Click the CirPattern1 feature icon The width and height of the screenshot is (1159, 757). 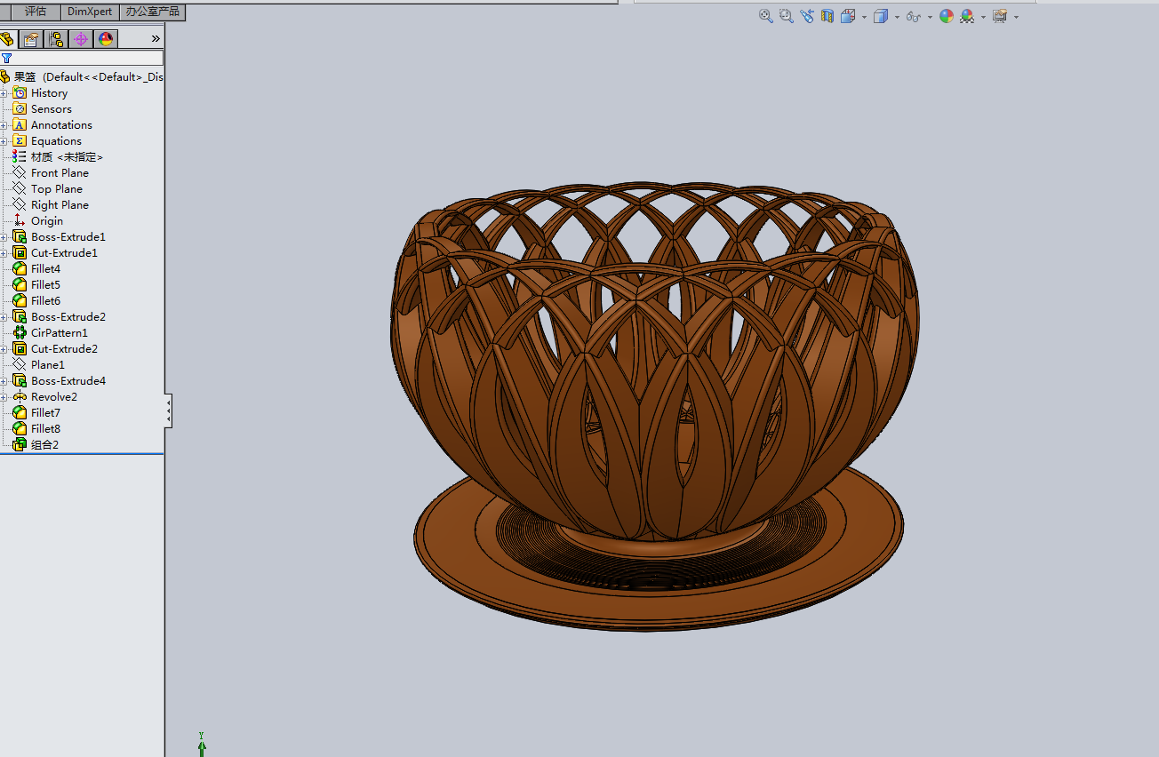[20, 333]
